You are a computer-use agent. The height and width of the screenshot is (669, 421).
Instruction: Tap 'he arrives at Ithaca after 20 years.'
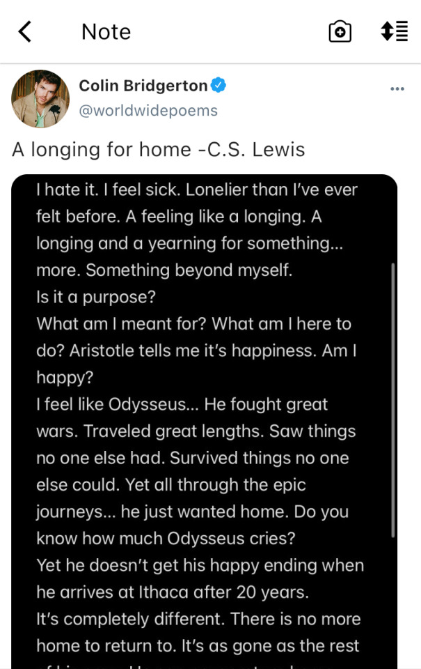(x=173, y=592)
